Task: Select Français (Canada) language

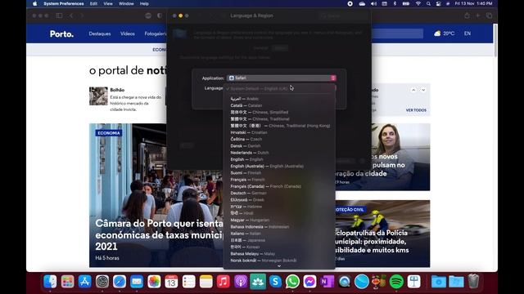Action: [x=279, y=186]
